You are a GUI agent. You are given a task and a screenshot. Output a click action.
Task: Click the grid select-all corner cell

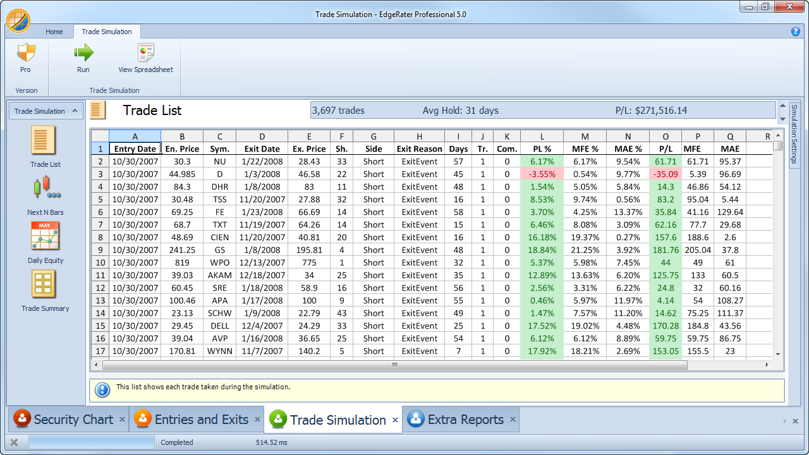(100, 136)
